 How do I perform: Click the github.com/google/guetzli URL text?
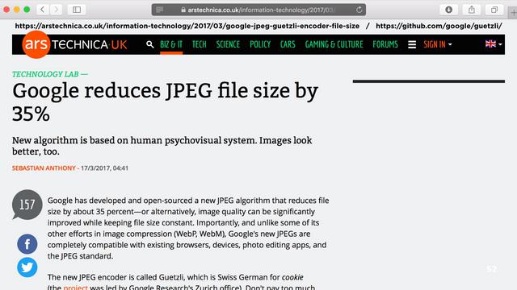439,26
